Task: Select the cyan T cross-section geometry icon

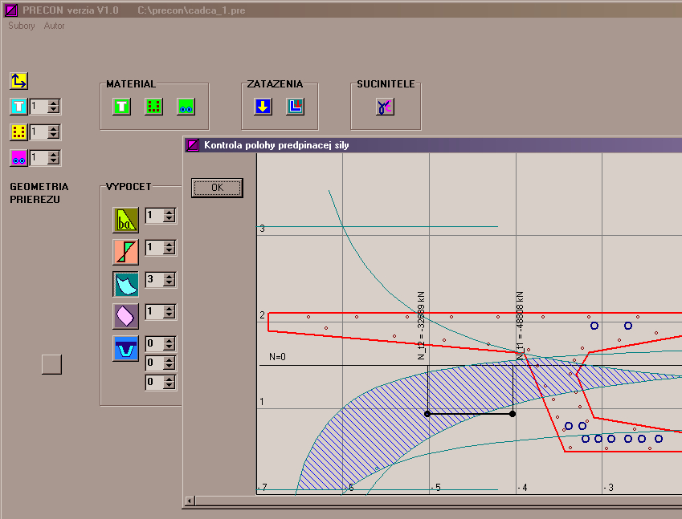Action: coord(18,107)
